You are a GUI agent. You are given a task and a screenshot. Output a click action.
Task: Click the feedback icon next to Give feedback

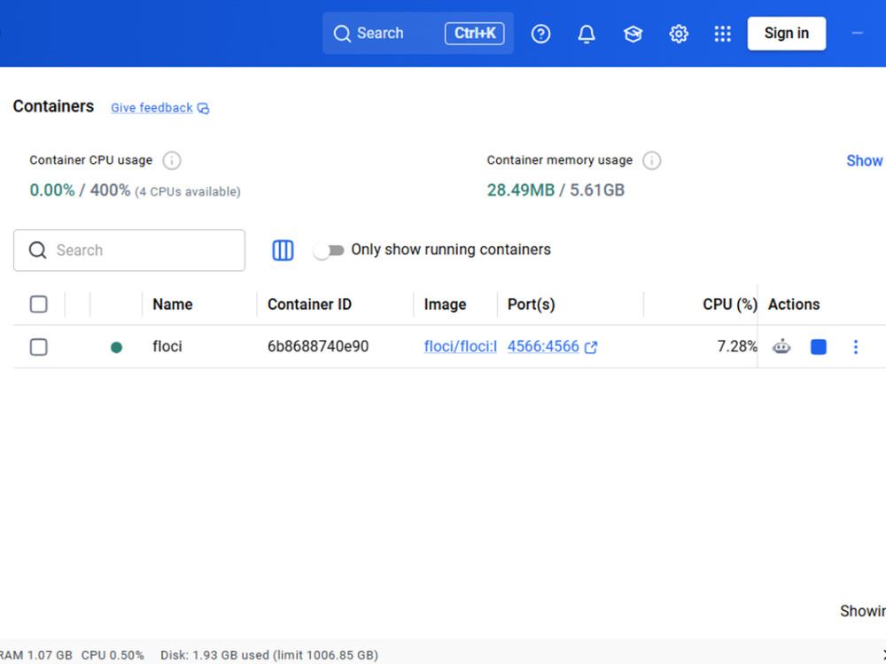203,108
